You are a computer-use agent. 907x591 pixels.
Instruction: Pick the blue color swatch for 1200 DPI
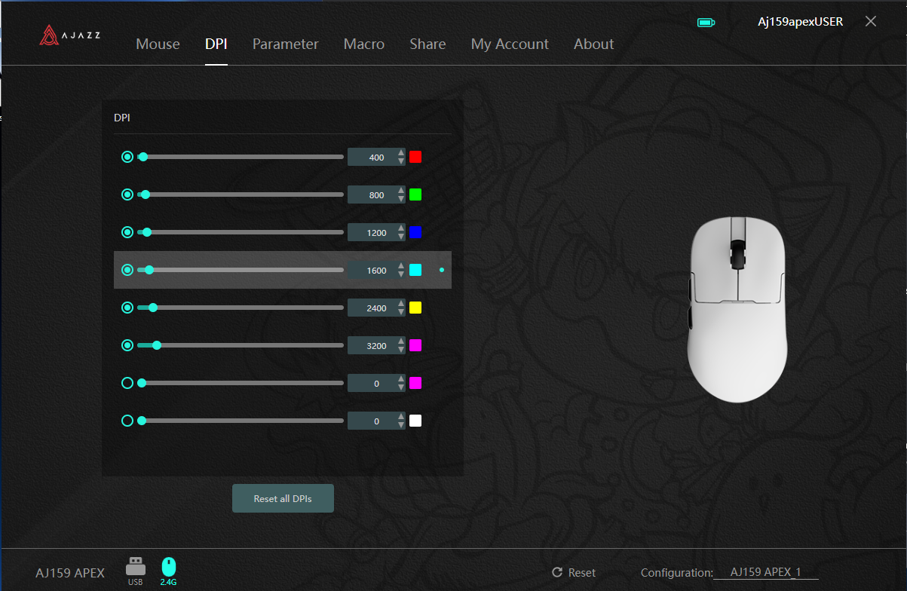tap(415, 232)
